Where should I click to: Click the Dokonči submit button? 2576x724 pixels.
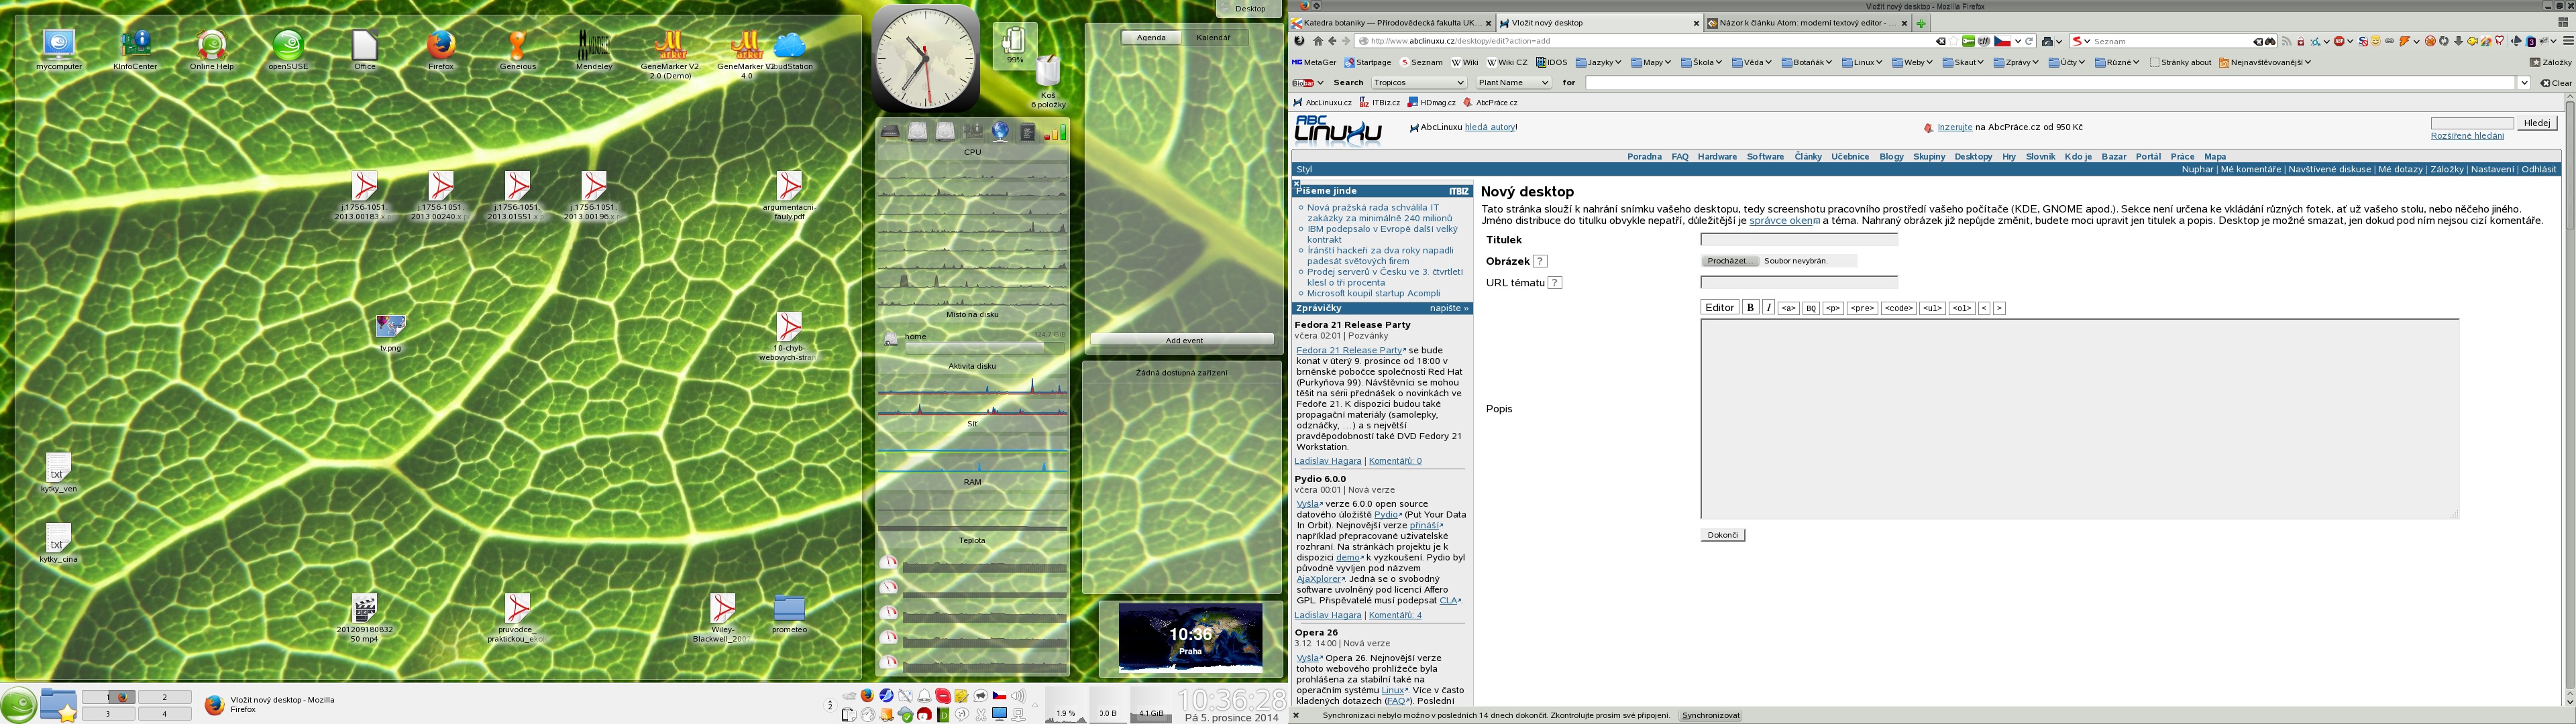pos(1723,535)
